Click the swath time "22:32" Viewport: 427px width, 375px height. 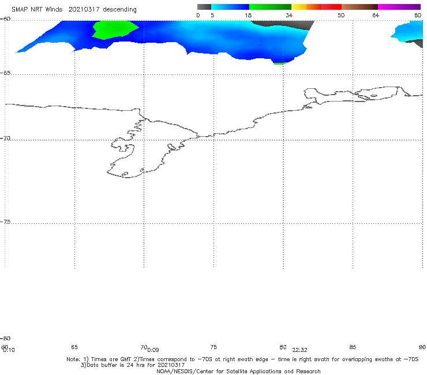point(299,350)
